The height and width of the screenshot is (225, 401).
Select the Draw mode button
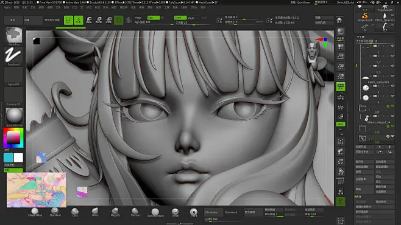coord(79,20)
